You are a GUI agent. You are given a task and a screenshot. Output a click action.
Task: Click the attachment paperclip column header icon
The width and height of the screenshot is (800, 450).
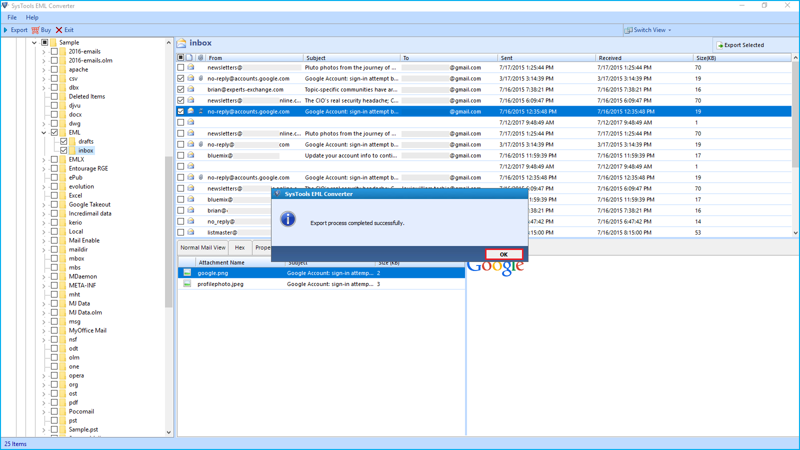point(200,57)
